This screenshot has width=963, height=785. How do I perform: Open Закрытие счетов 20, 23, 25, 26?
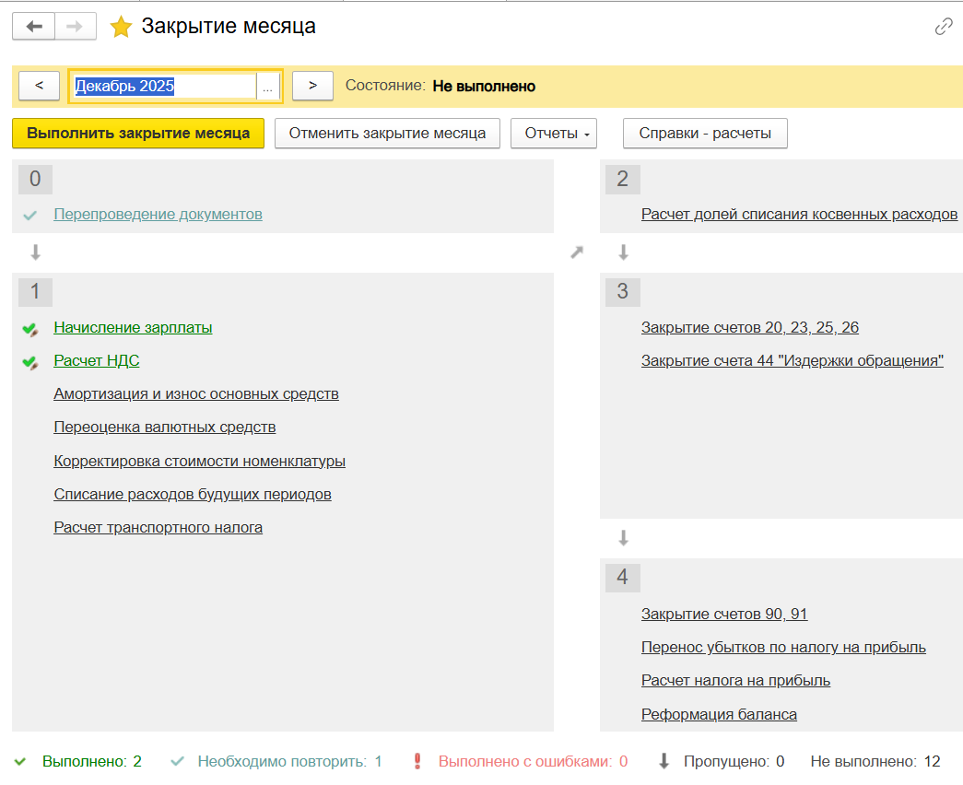[750, 327]
